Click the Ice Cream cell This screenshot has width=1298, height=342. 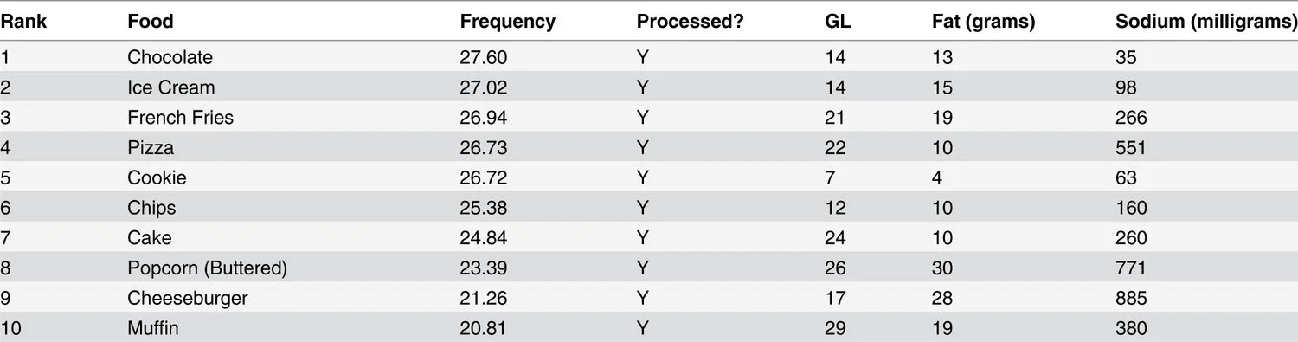click(170, 87)
